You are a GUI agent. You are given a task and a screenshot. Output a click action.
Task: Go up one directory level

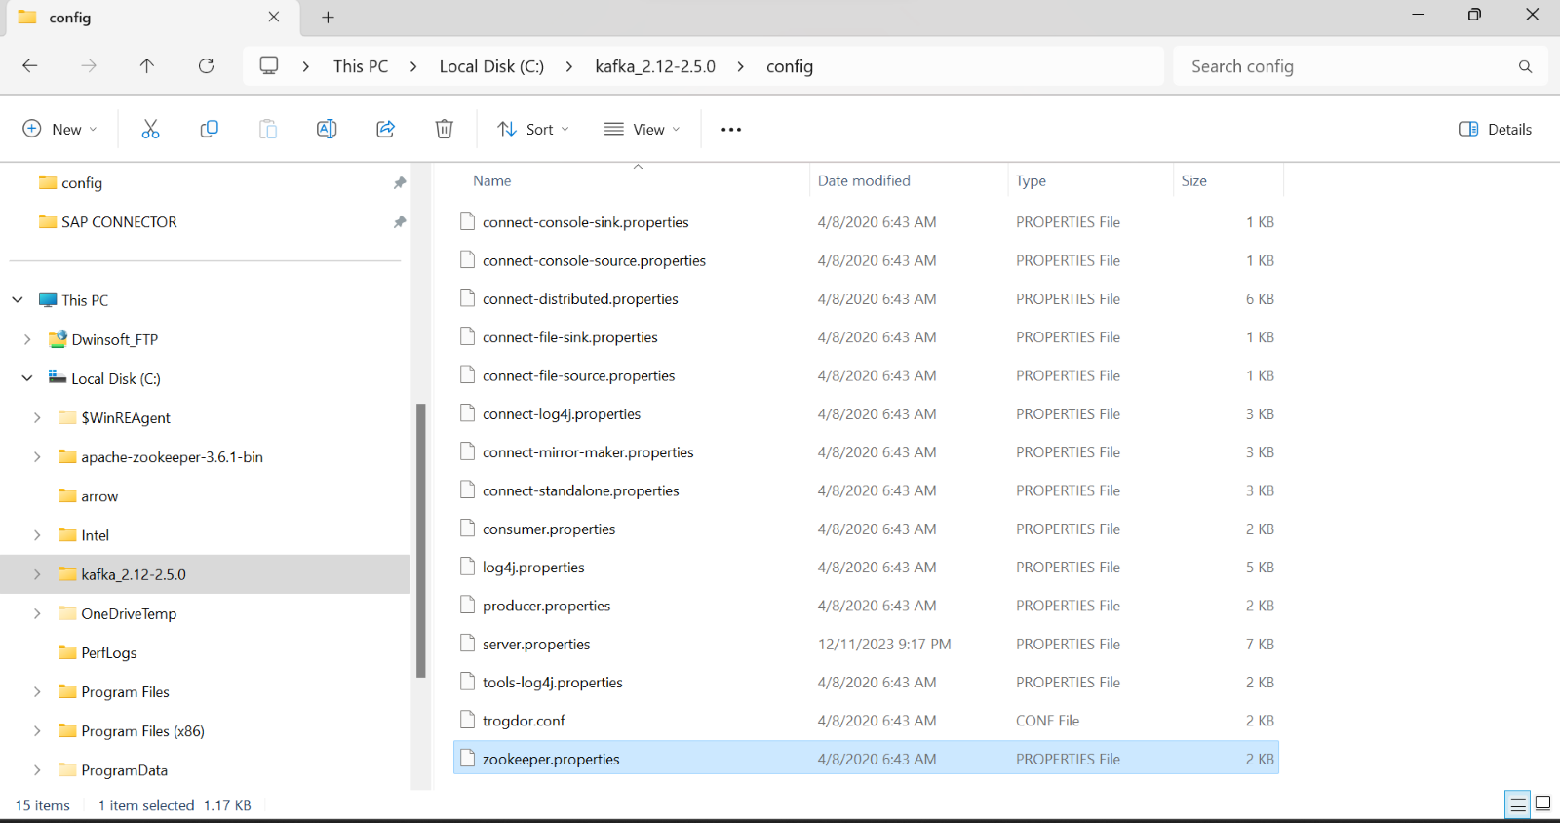click(x=147, y=66)
